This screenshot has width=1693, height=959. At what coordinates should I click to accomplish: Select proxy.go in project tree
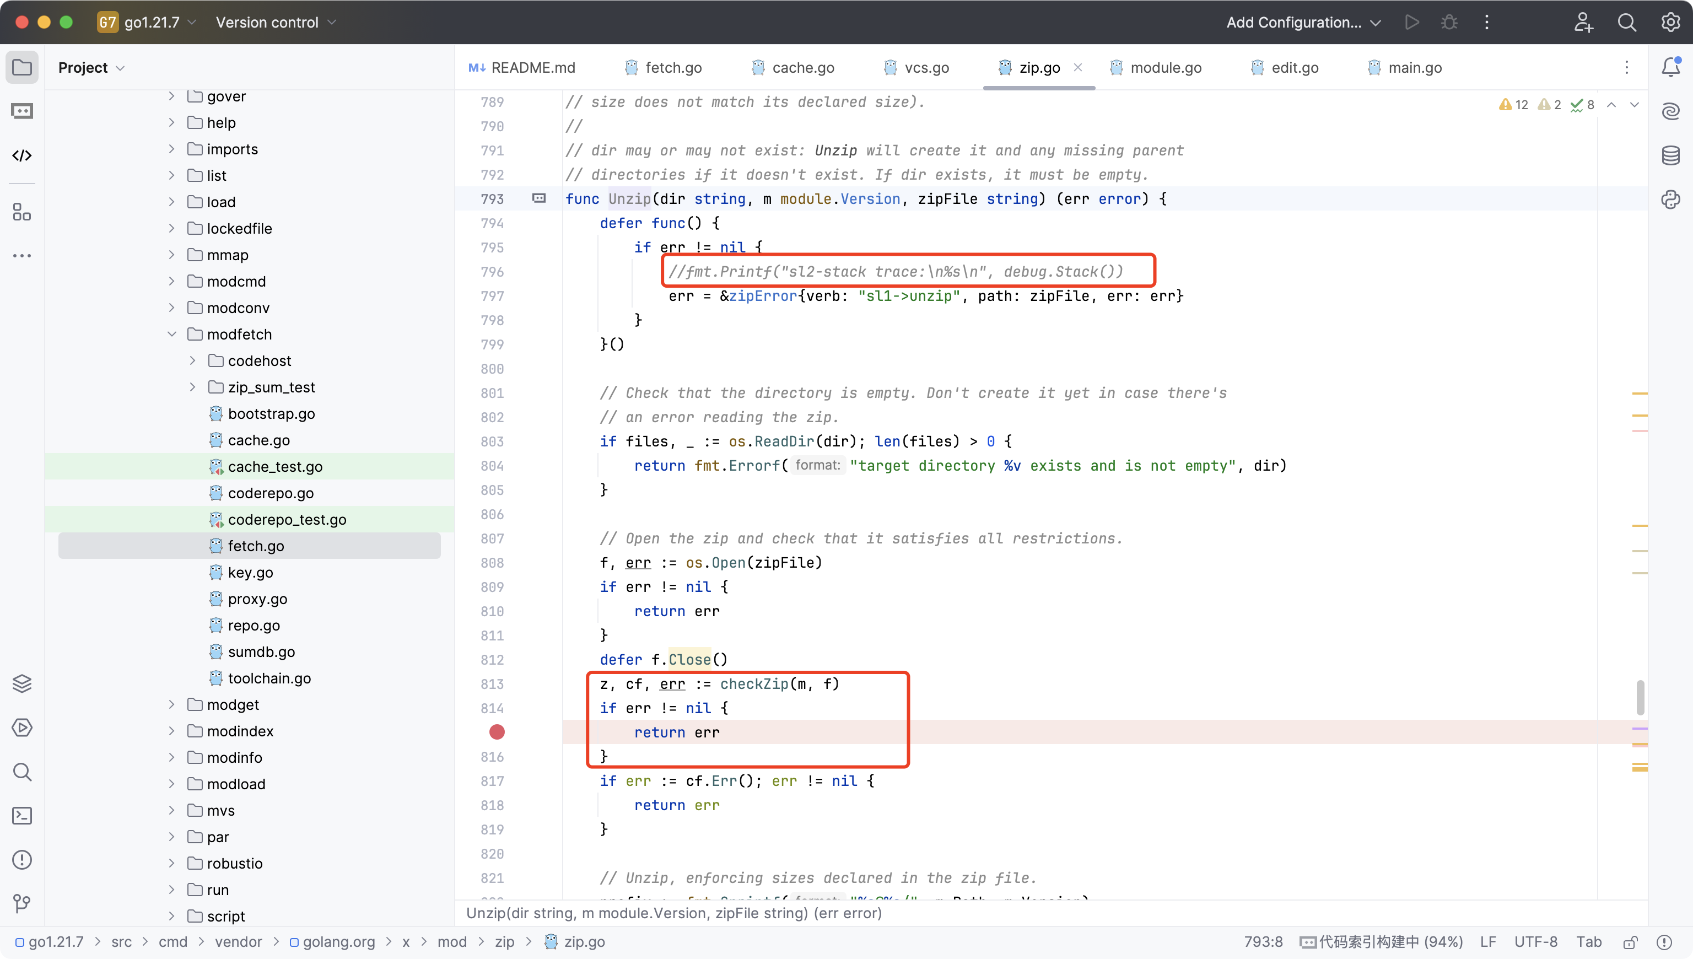point(257,599)
